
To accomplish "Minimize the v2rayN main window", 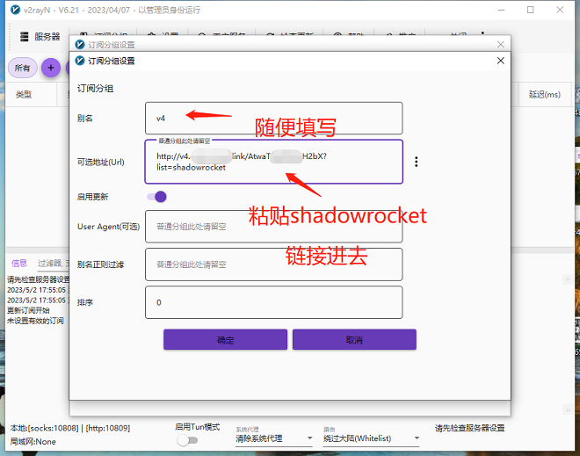I will point(501,10).
